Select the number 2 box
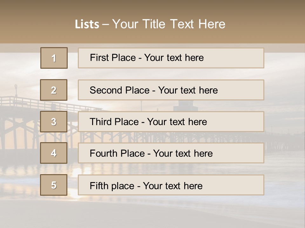Image resolution: width=305 pixels, height=228 pixels. coord(54,90)
